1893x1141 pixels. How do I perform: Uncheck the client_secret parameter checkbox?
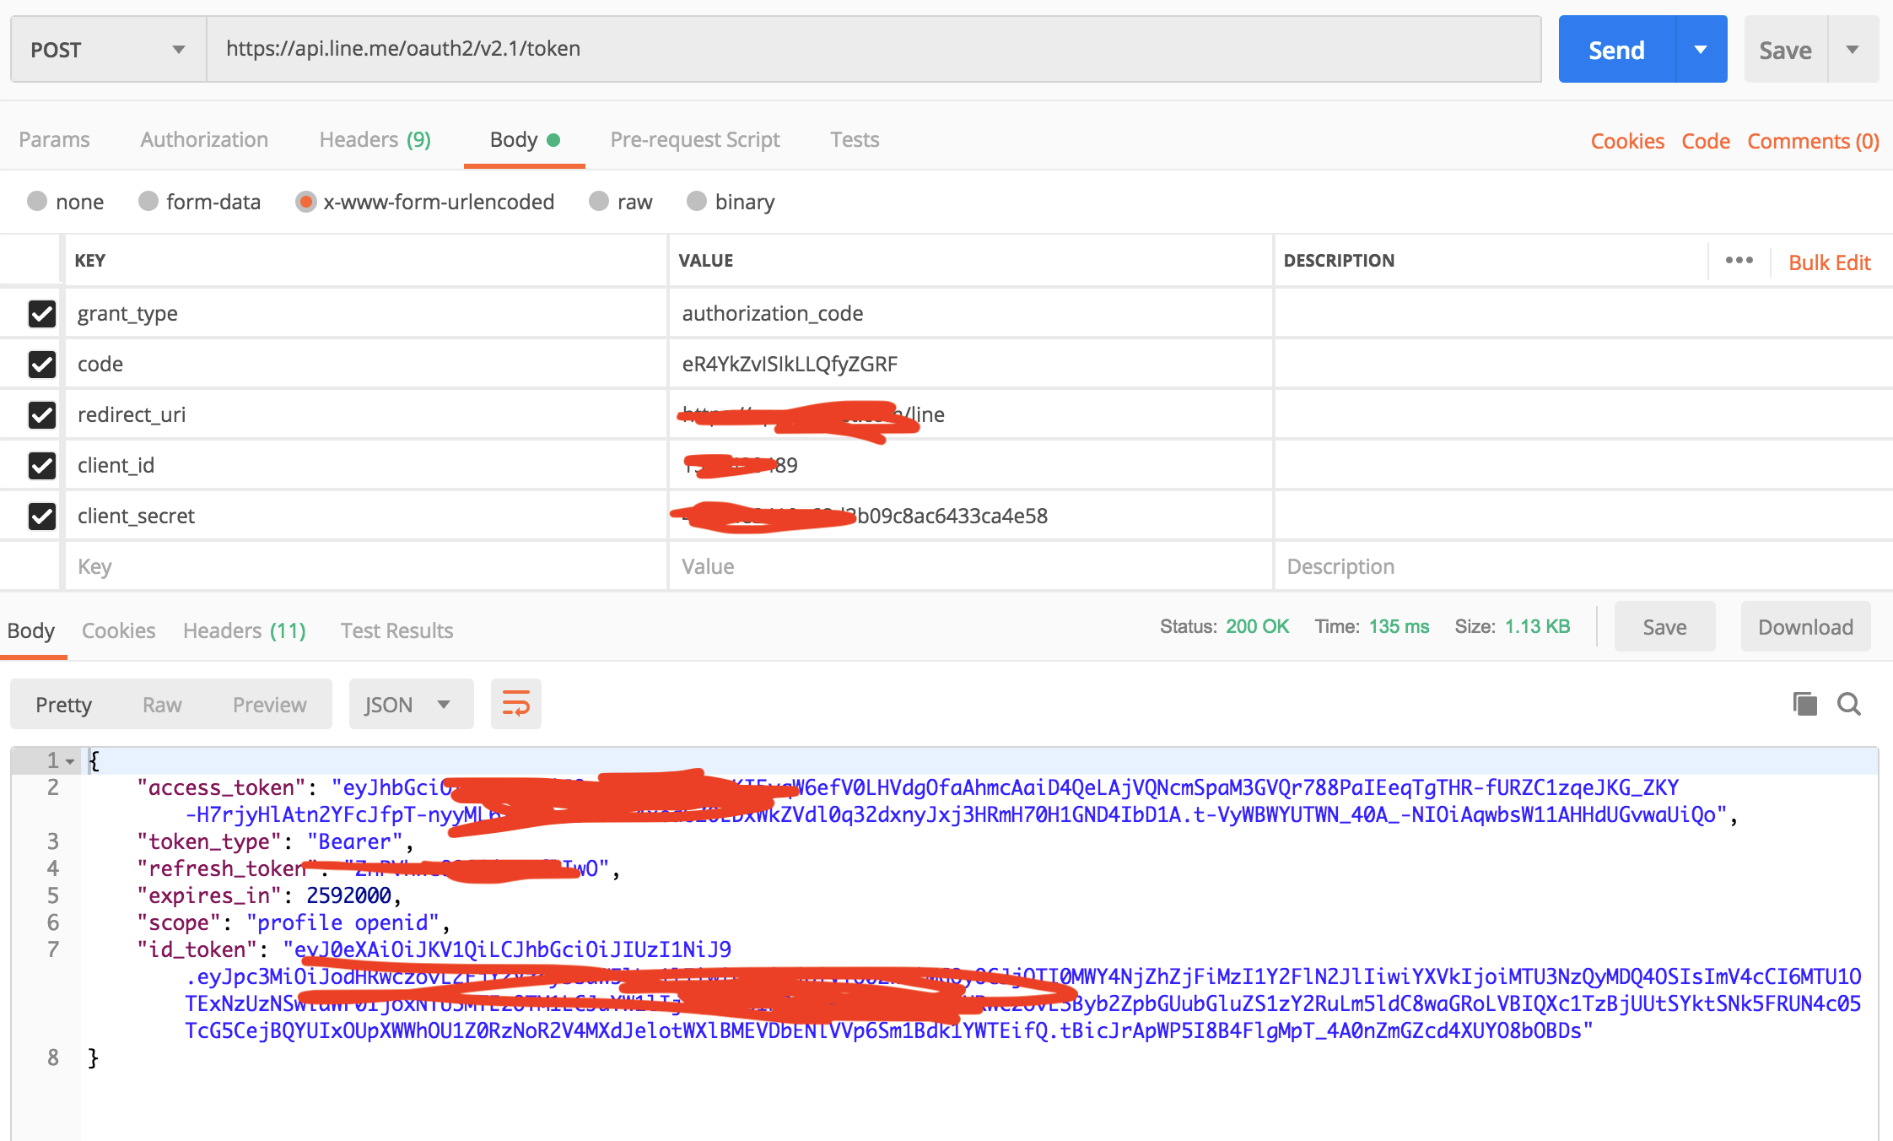click(42, 516)
